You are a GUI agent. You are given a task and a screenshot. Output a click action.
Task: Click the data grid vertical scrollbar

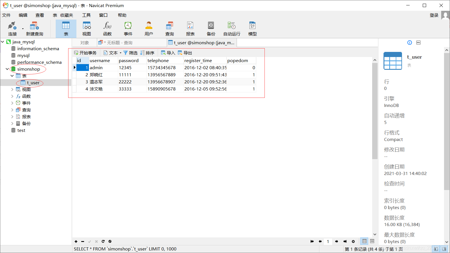pyautogui.click(x=375, y=111)
